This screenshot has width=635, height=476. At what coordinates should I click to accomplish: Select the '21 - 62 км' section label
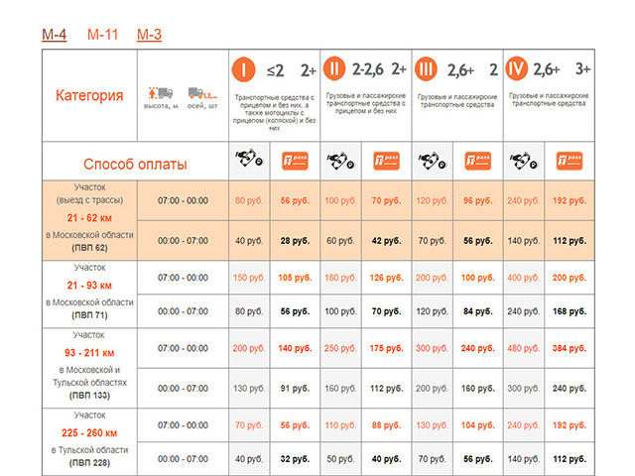point(89,218)
